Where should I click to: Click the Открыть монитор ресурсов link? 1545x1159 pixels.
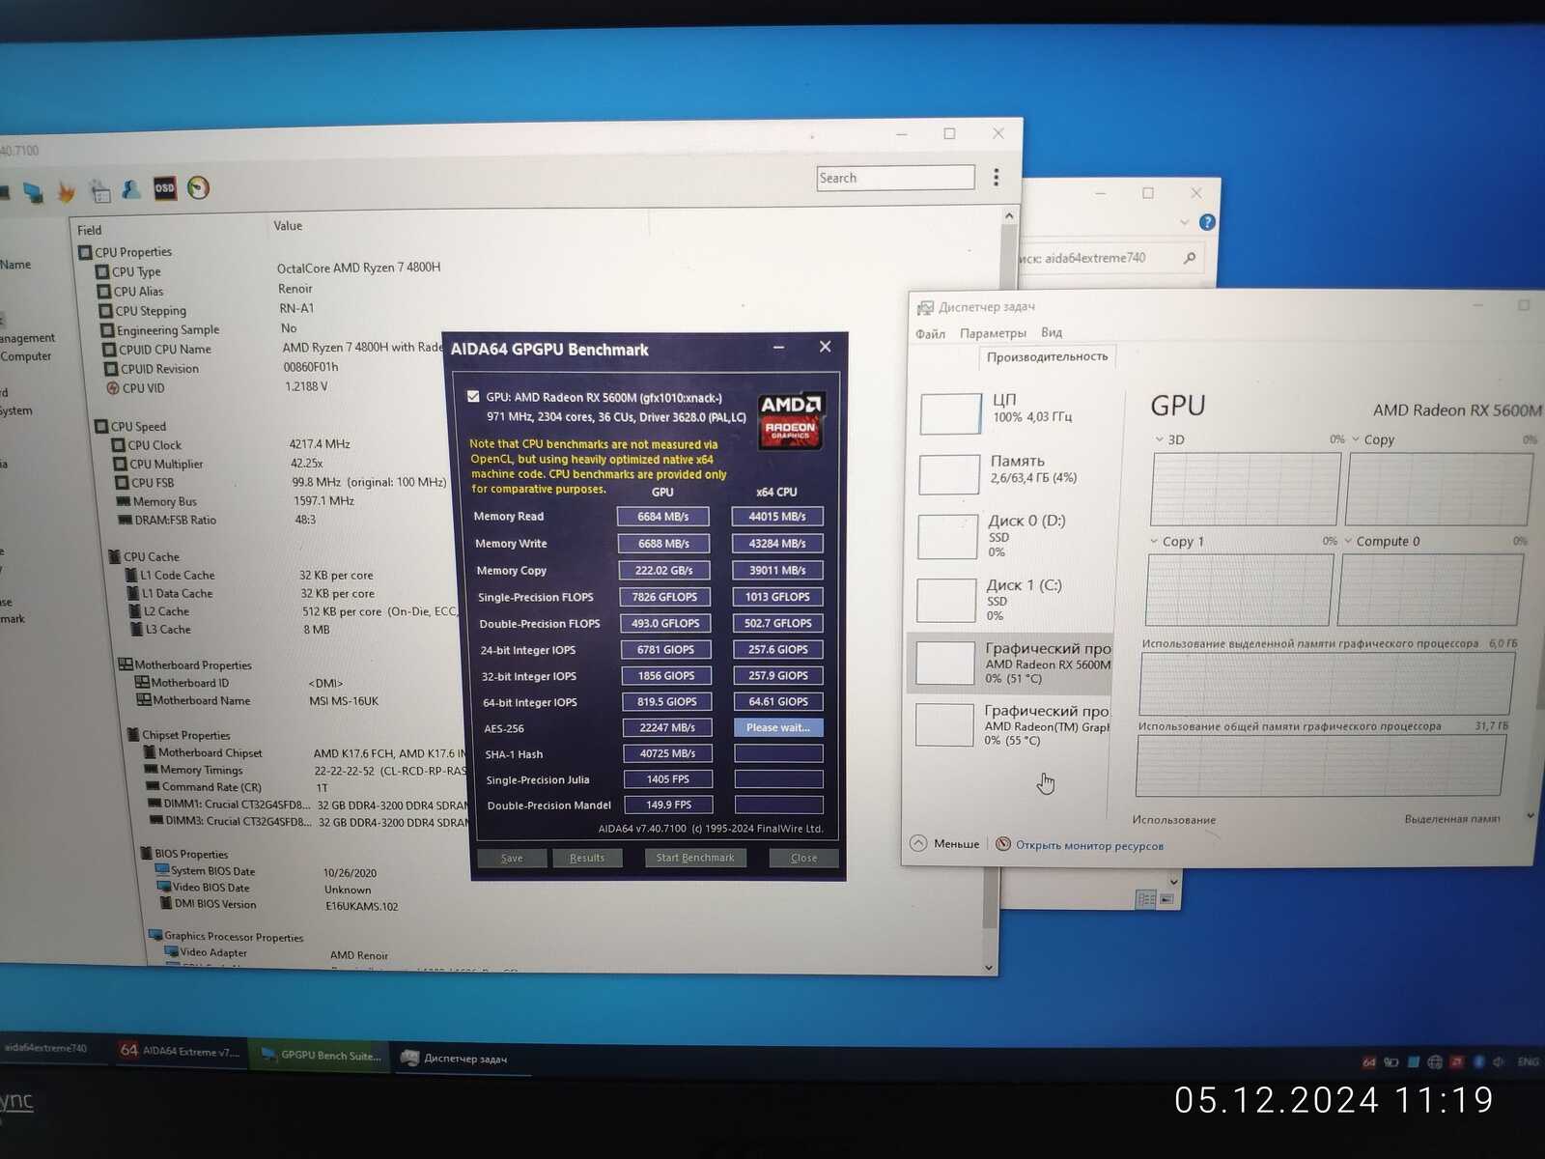tap(1089, 846)
